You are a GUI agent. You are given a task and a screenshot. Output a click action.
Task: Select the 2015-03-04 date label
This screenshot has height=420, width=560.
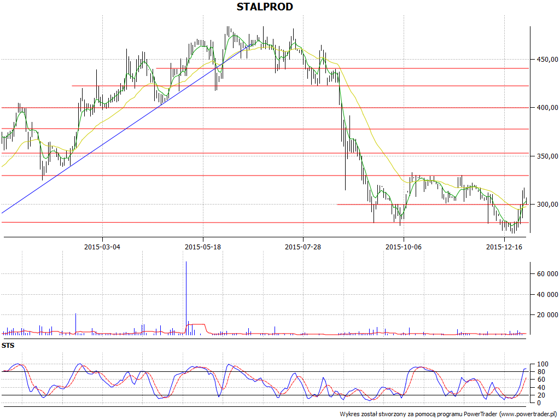click(102, 247)
